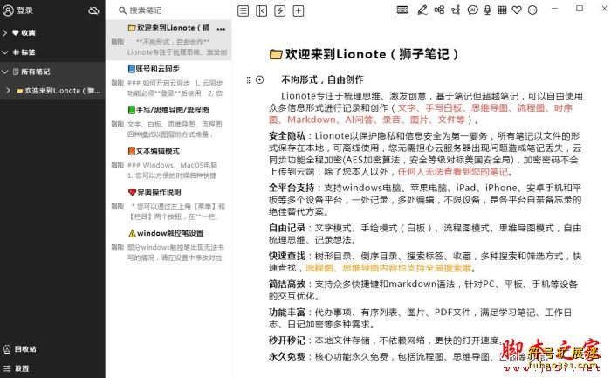Click the orange text 流程图、思维导图内容也支持全局搜索哦
This screenshot has height=378, width=611.
click(x=388, y=268)
